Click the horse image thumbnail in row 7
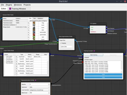Screen dimensions: 127x95 click(x=34, y=39)
